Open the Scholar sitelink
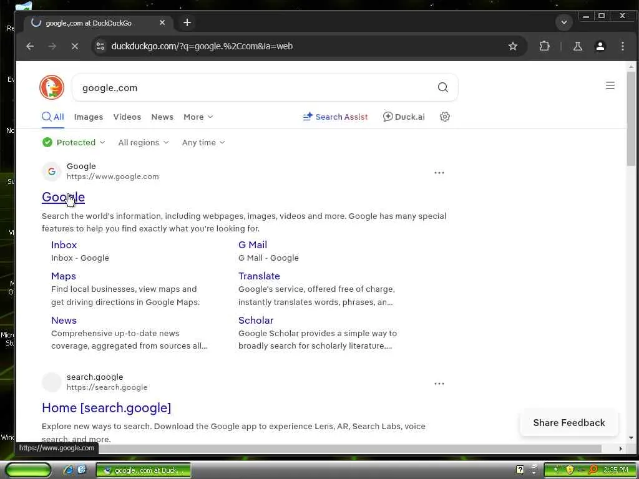Screen dimensions: 639x479 pos(256,321)
